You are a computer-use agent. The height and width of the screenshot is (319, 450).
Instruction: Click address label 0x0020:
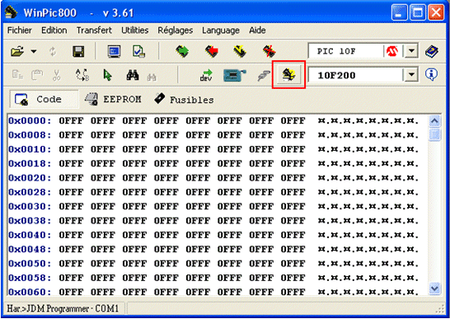coord(30,178)
